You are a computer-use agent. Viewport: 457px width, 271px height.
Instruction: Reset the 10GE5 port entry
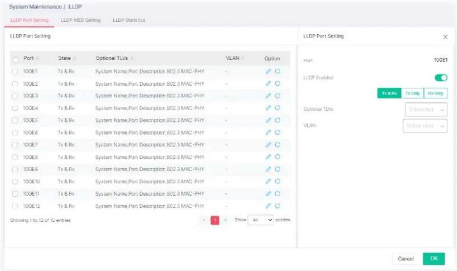tap(278, 120)
